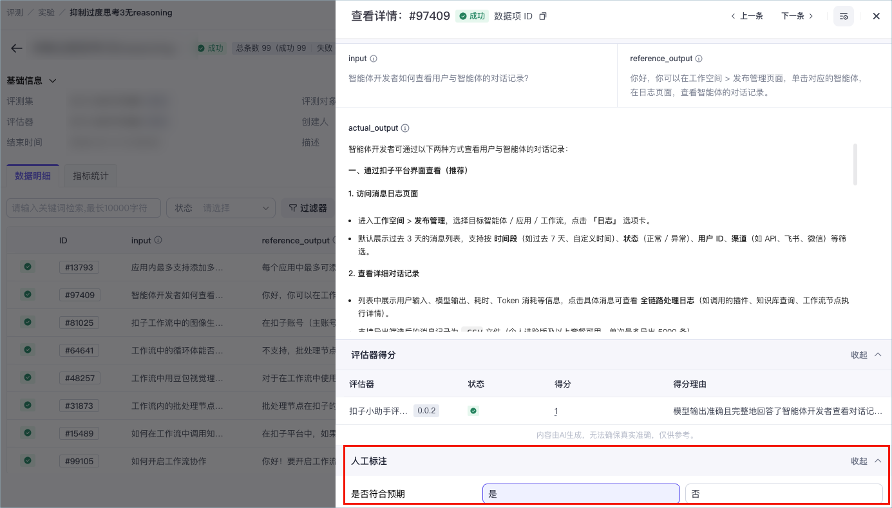The image size is (892, 508).
Task: Click the info icon beside drawer's input label
Action: pyautogui.click(x=374, y=59)
